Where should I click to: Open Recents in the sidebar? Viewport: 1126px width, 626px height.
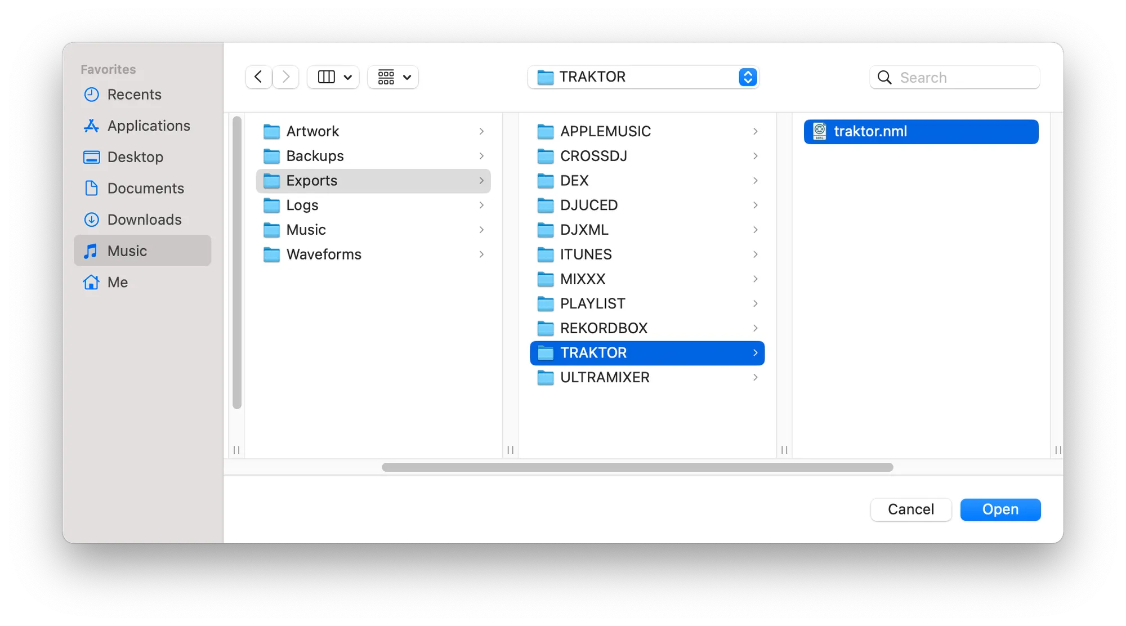(134, 95)
